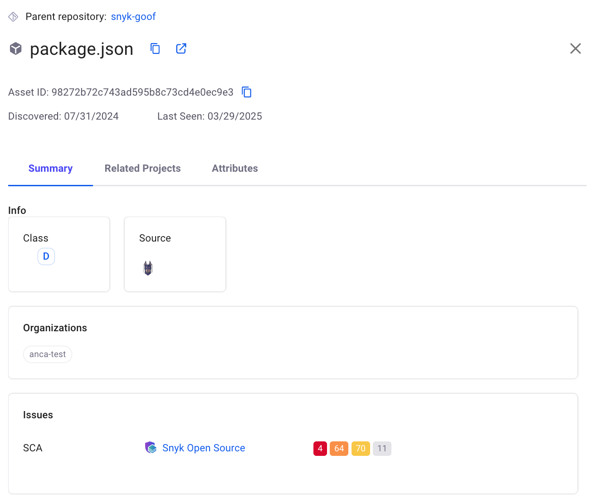Select the Summary tab
The width and height of the screenshot is (596, 503).
[50, 168]
